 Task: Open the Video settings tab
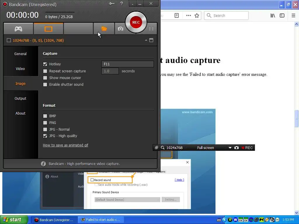(x=20, y=69)
